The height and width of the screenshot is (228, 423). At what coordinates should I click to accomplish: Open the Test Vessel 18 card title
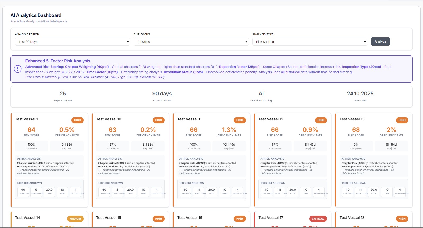click(352, 218)
